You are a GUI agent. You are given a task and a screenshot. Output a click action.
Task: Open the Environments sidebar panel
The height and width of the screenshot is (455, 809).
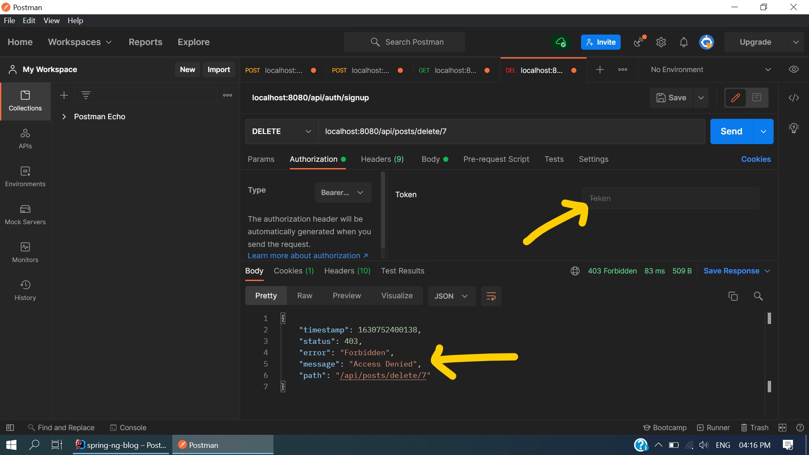(x=25, y=177)
